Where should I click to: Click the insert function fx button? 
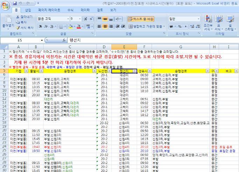(64, 40)
